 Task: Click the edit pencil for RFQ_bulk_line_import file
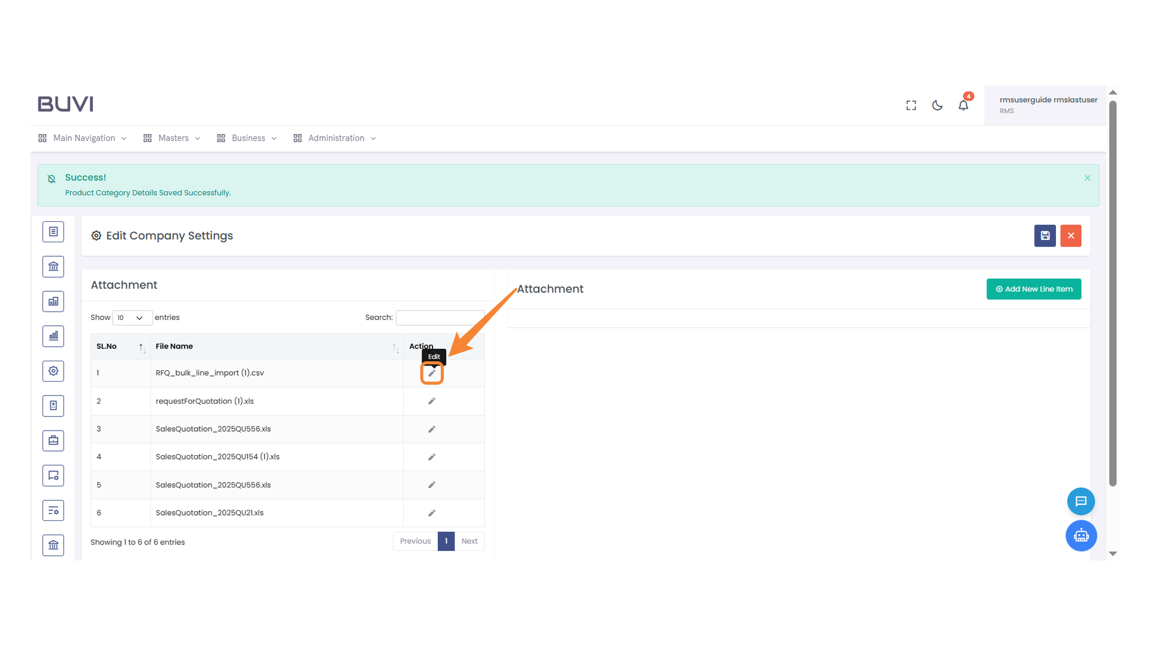point(432,373)
